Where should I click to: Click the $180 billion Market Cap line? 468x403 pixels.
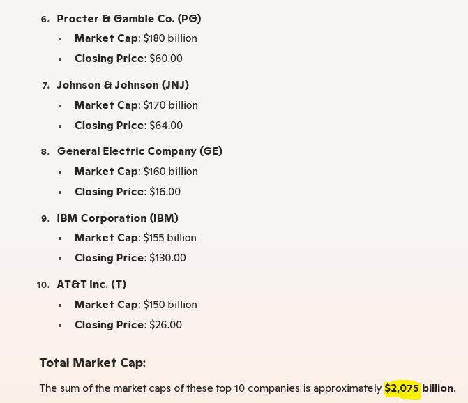pos(136,38)
